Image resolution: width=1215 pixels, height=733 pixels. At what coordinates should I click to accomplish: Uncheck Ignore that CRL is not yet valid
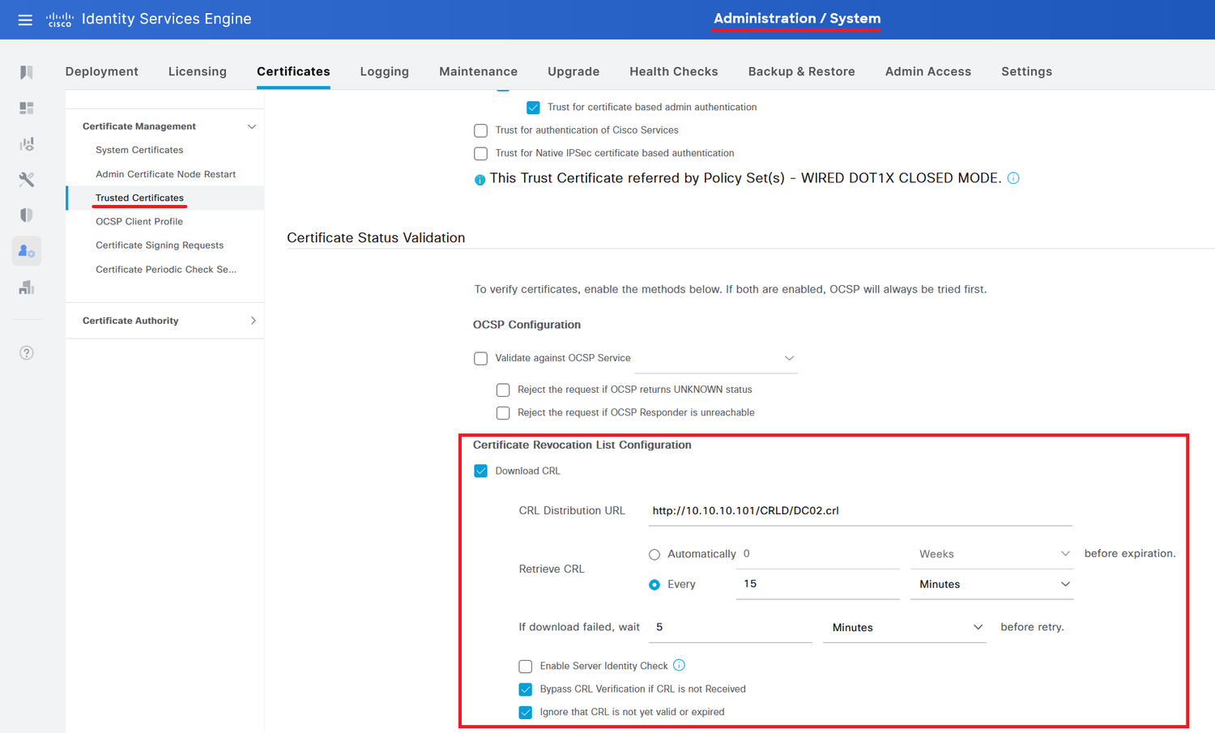(526, 713)
